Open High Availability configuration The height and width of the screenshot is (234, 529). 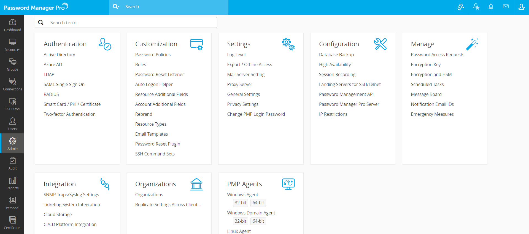(335, 64)
